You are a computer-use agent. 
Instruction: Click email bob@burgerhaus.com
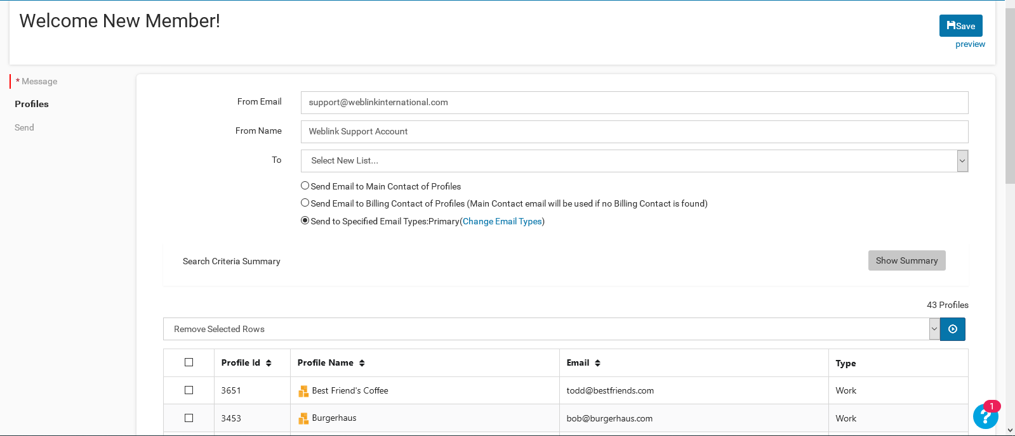point(609,419)
